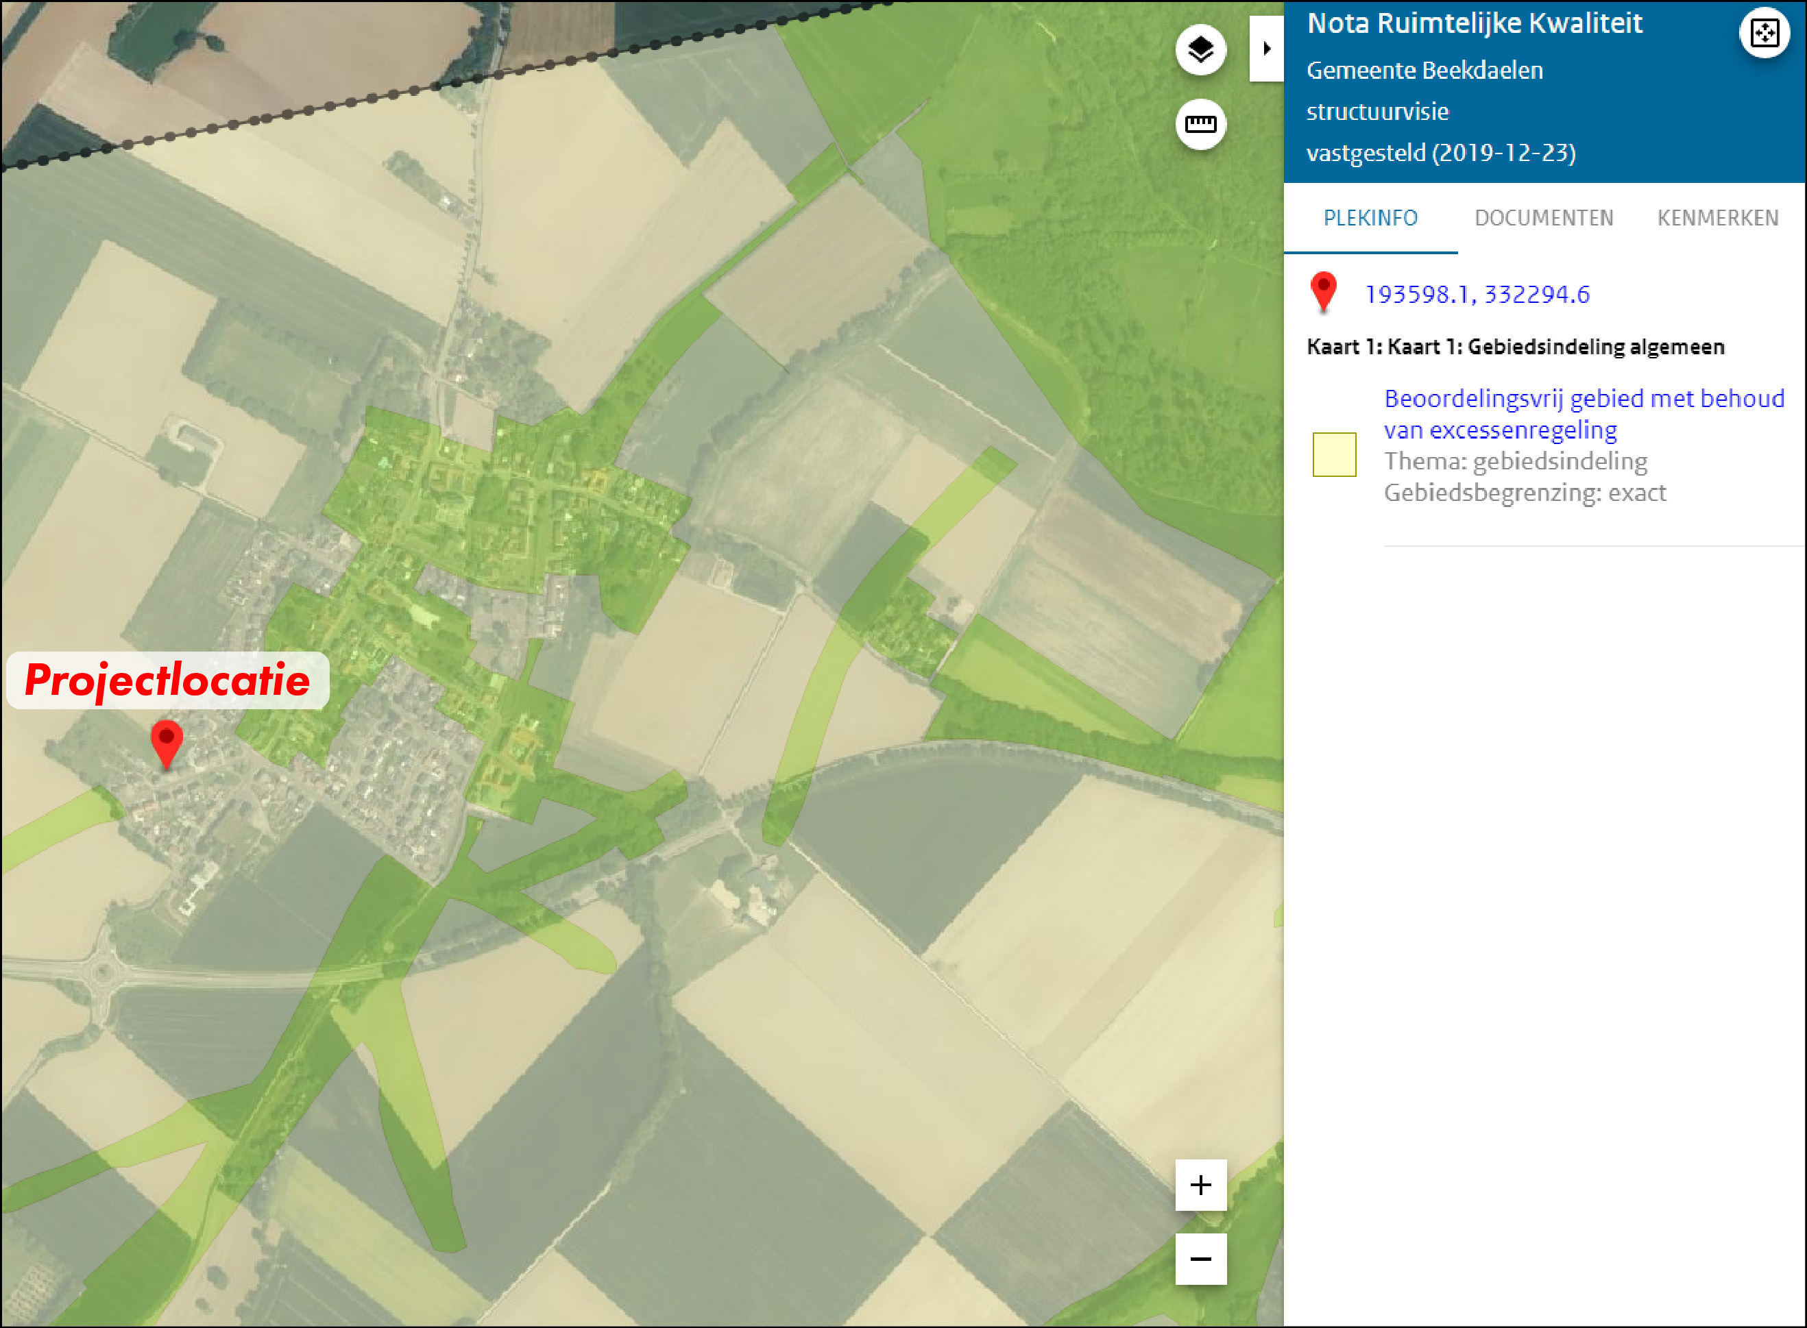Click vastgesteld (2019-12-23) status text
The height and width of the screenshot is (1328, 1807).
[1440, 153]
